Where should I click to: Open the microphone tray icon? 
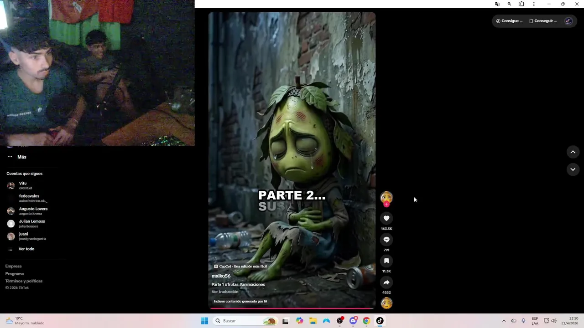pos(523,321)
